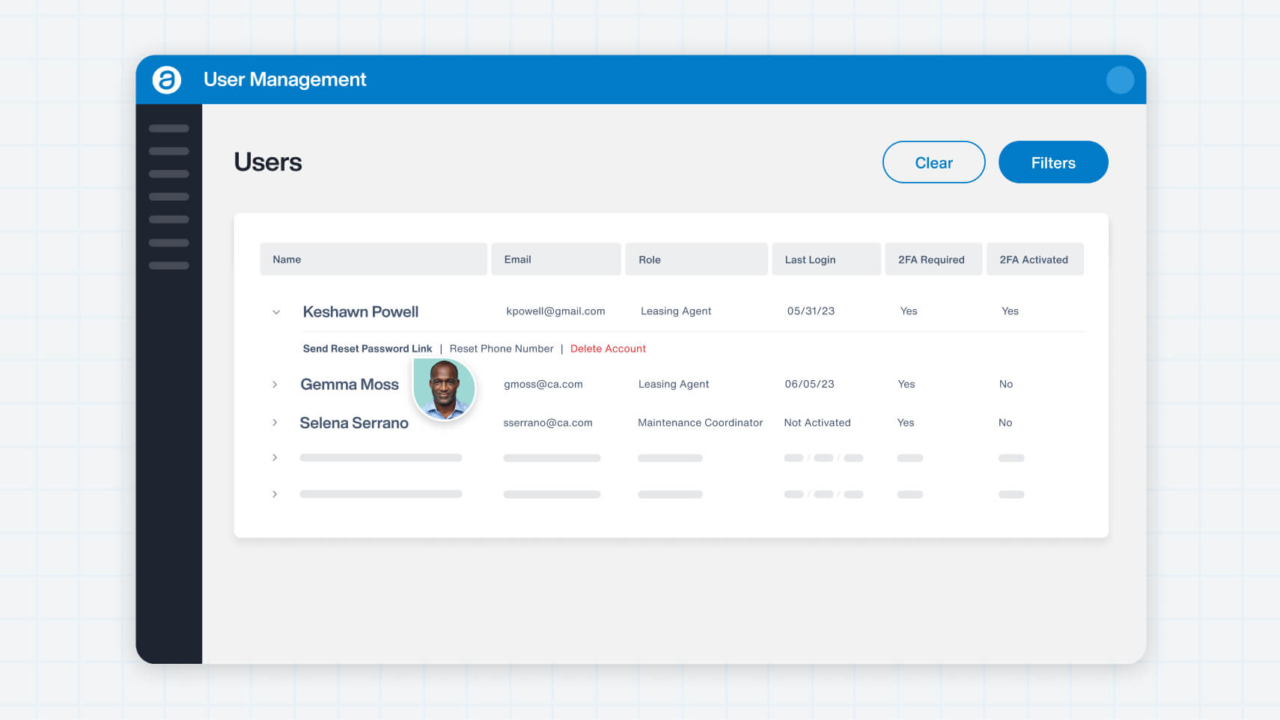Click the Email column header
This screenshot has width=1280, height=720.
[x=555, y=259]
